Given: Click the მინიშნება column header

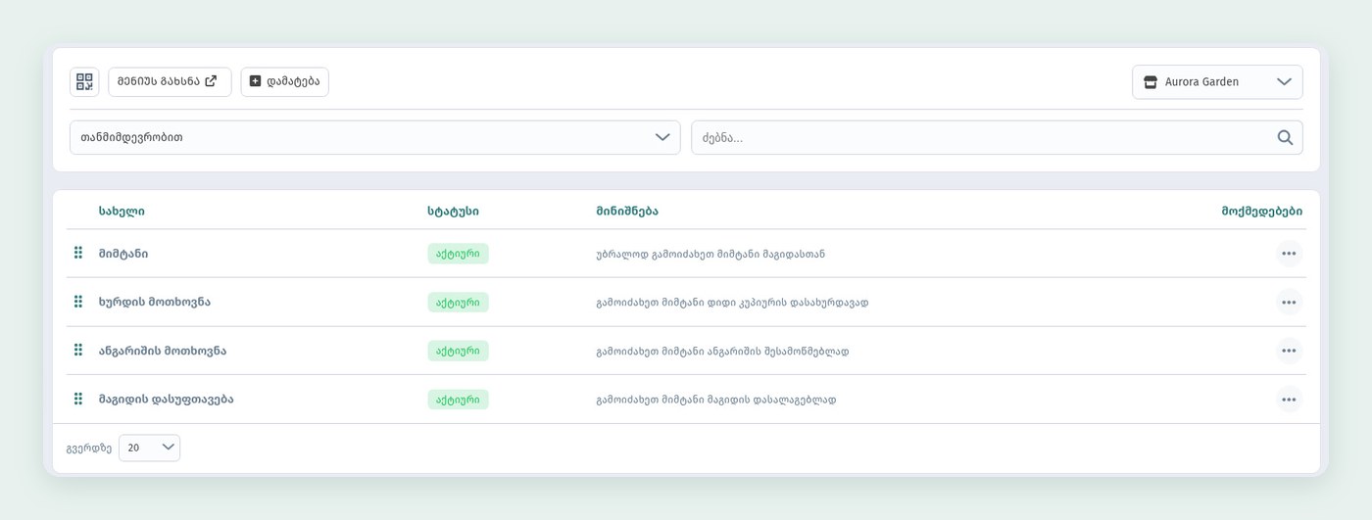Looking at the screenshot, I should [627, 212].
